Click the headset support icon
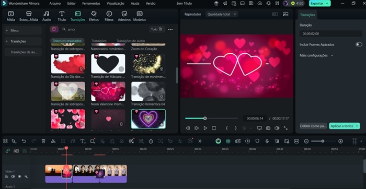366x189 pixels. coord(268,3)
